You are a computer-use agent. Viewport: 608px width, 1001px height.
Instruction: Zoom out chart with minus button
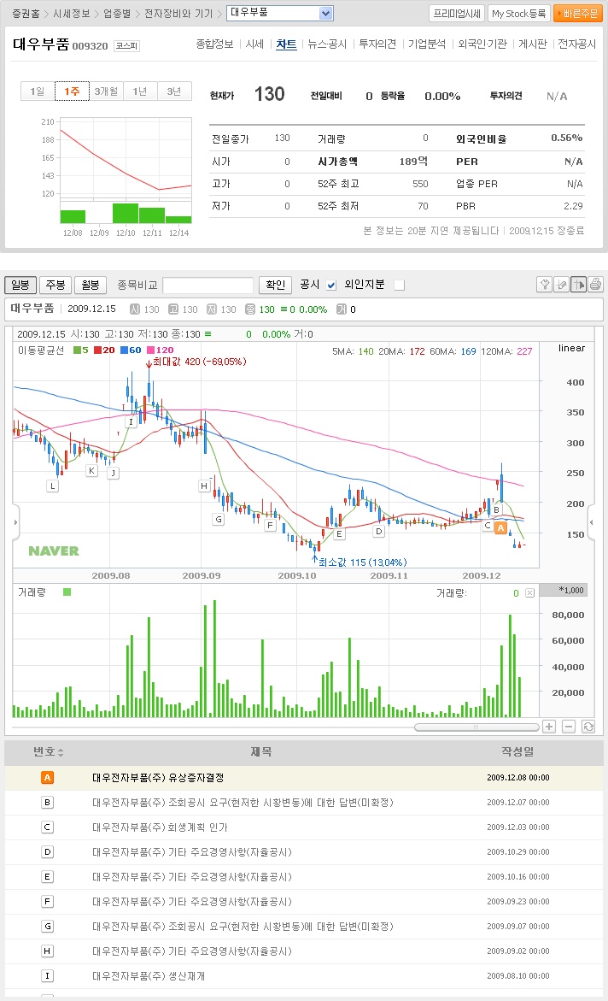(569, 727)
